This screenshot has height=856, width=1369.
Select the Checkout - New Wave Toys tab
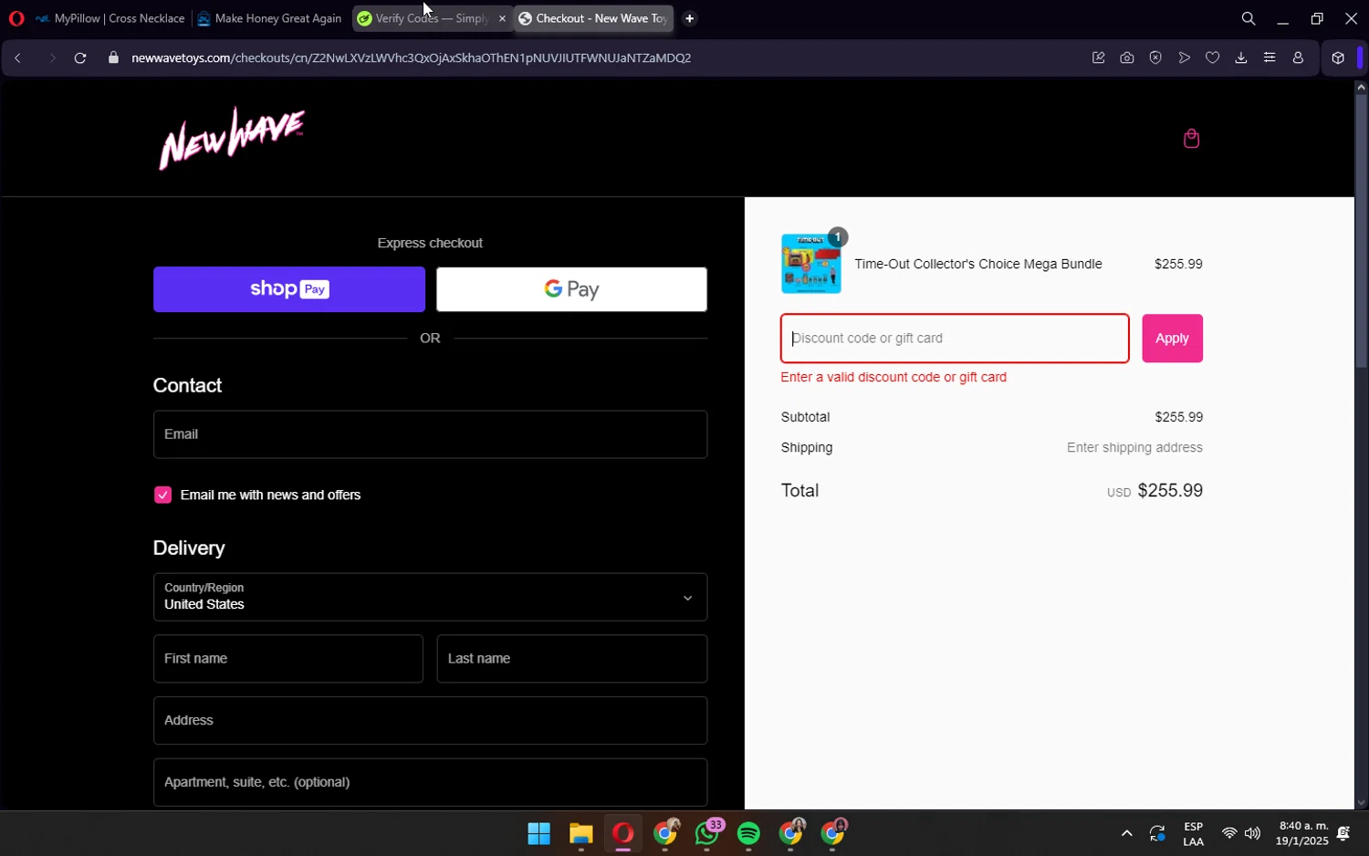tap(593, 18)
